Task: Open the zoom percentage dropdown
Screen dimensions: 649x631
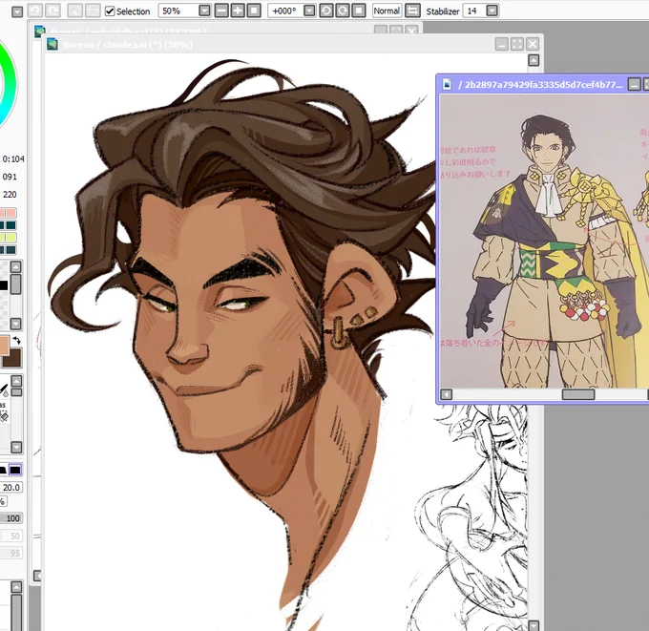Action: click(204, 11)
